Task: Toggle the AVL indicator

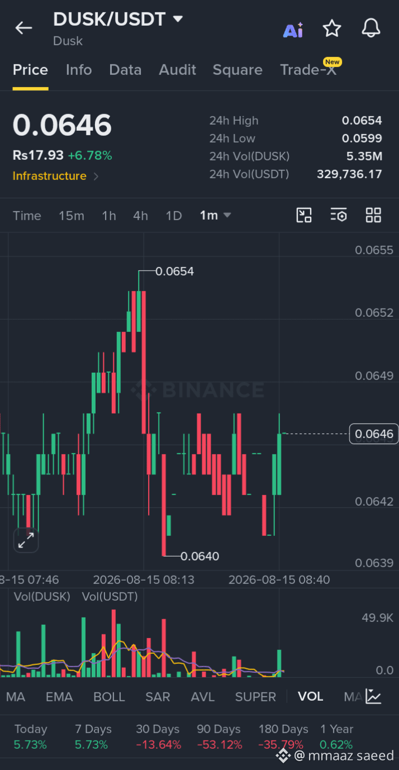Action: (x=202, y=697)
